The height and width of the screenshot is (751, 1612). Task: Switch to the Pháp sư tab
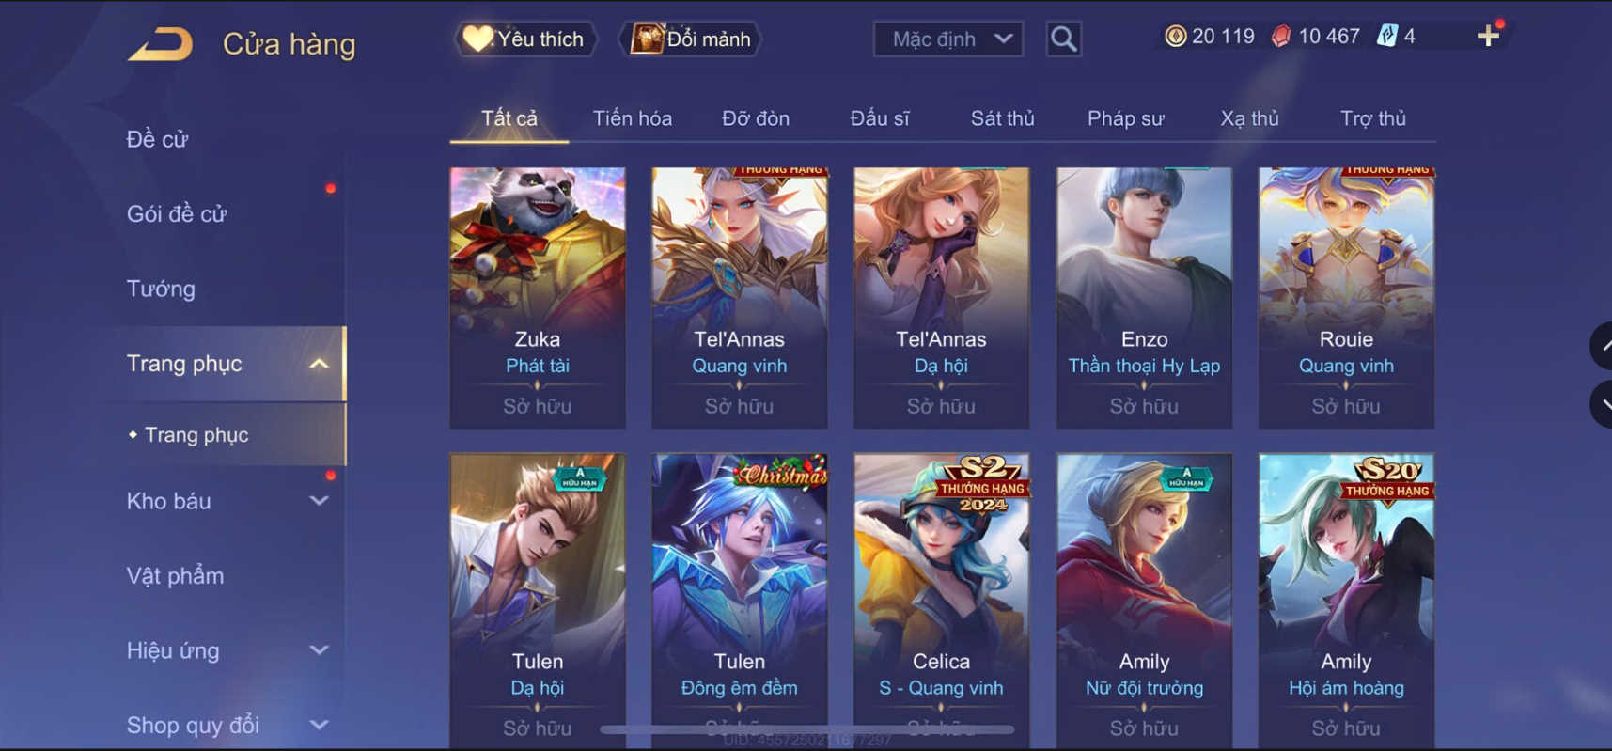(x=1125, y=118)
